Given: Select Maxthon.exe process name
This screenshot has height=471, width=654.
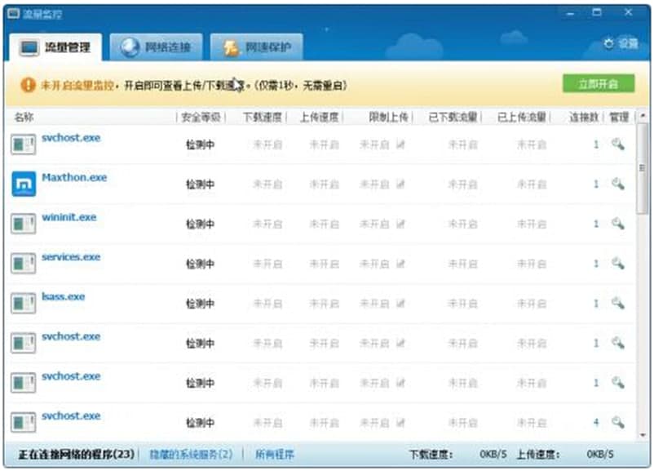Looking at the screenshot, I should [74, 177].
